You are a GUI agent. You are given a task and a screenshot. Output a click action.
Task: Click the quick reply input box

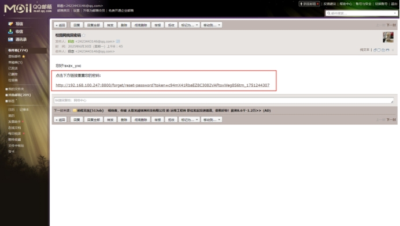coord(224,100)
